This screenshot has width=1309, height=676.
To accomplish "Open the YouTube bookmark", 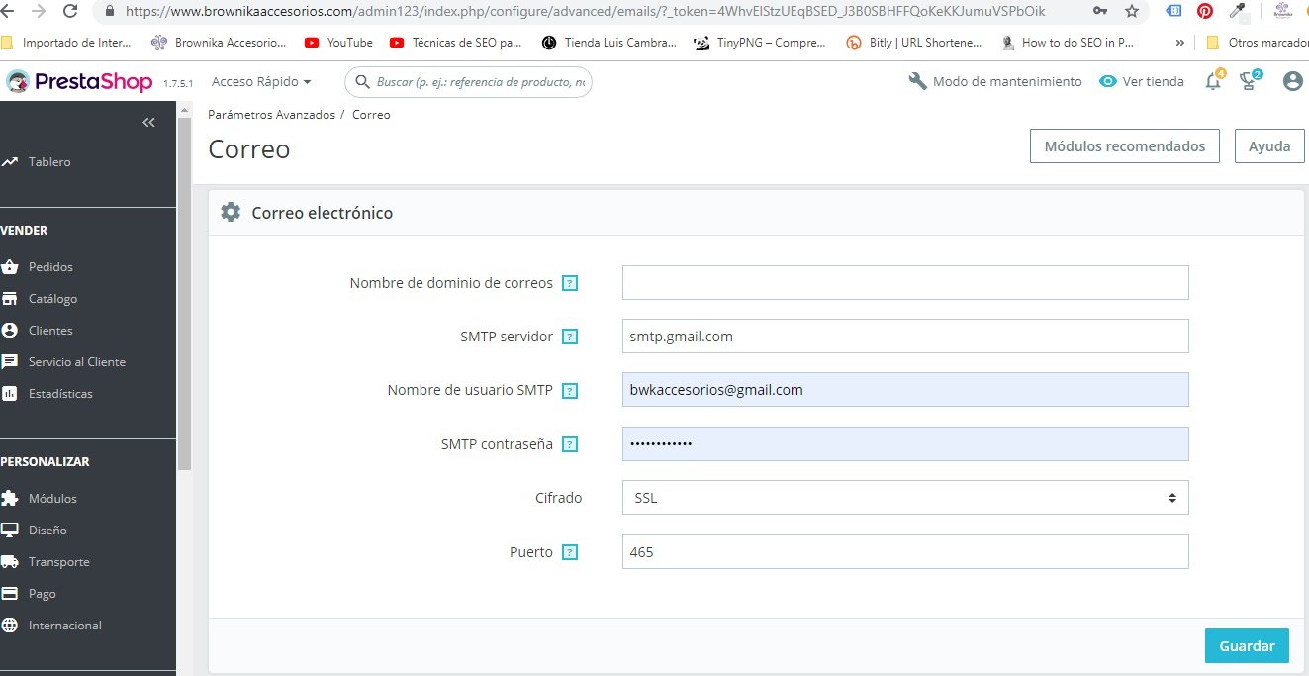I will coord(338,43).
